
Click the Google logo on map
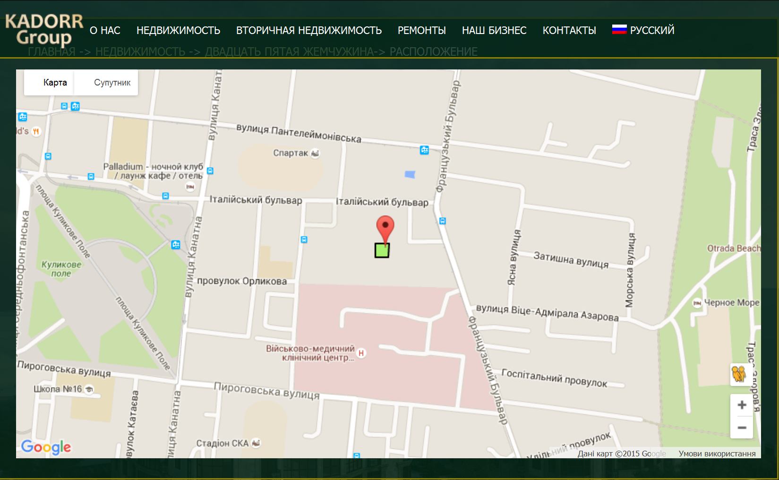pos(46,447)
